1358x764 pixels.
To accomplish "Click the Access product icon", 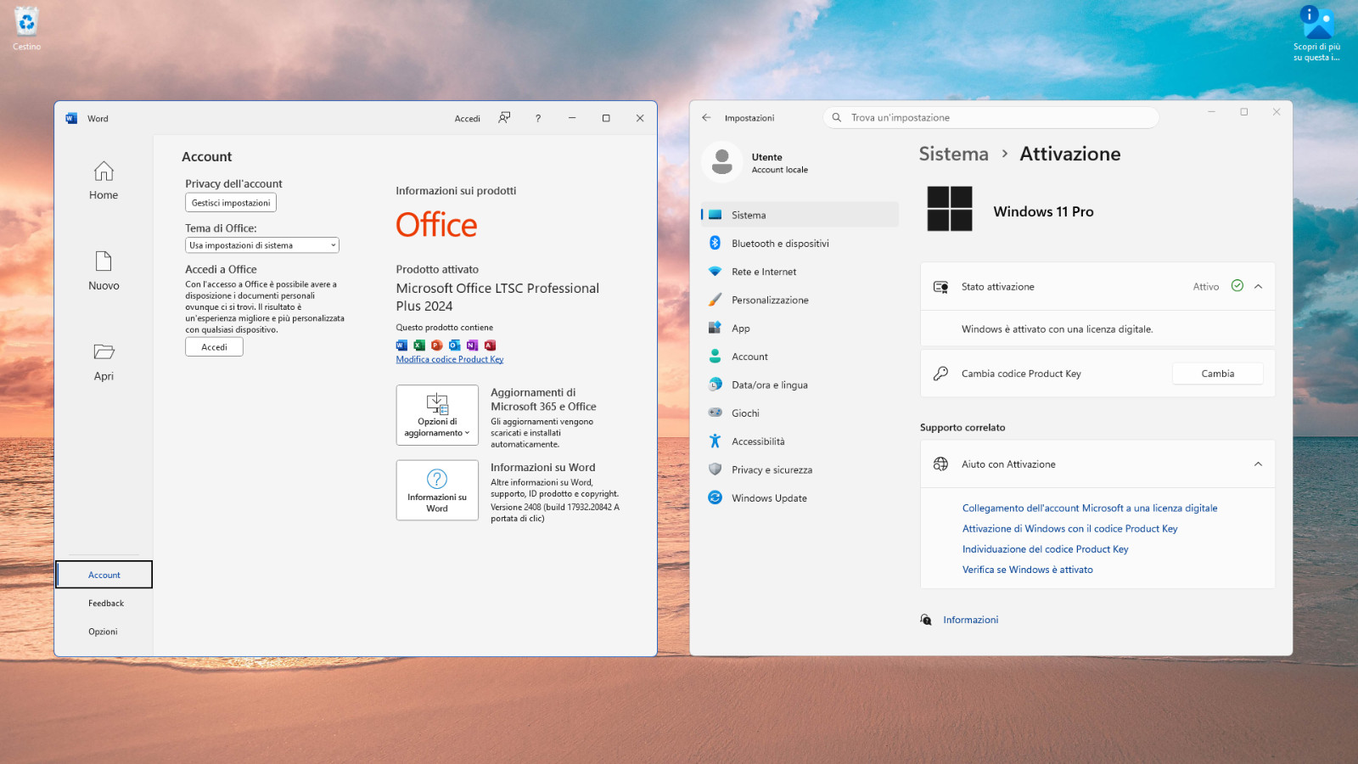I will pos(490,345).
